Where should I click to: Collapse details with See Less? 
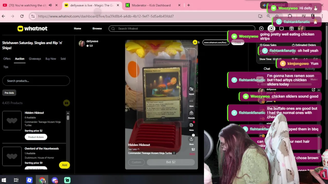pos(134,149)
